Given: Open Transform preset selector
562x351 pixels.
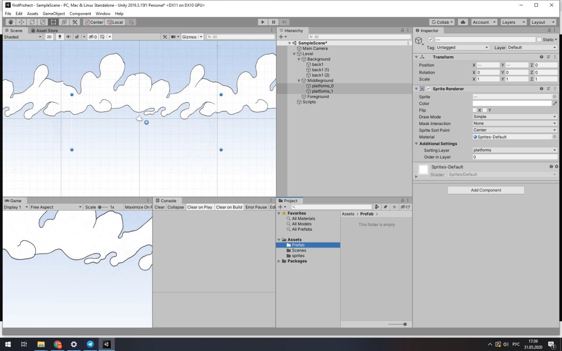Looking at the screenshot, I should point(548,57).
